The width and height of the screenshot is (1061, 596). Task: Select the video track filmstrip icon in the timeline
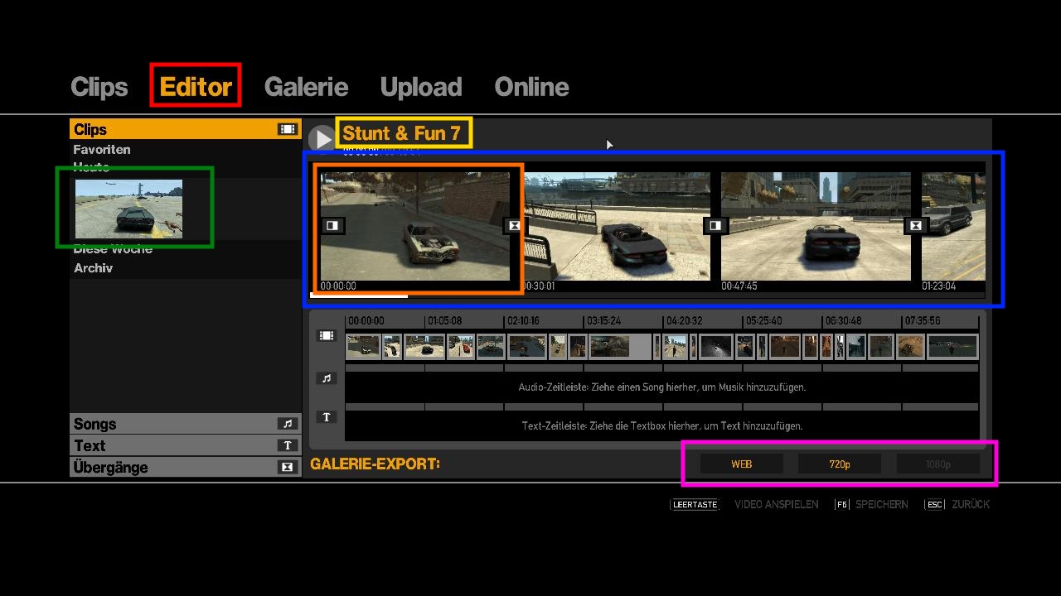coord(326,335)
